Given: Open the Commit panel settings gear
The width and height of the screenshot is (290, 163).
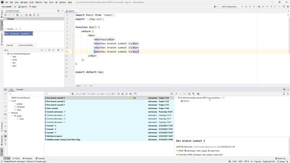Looking at the screenshot, I should coord(58,11).
